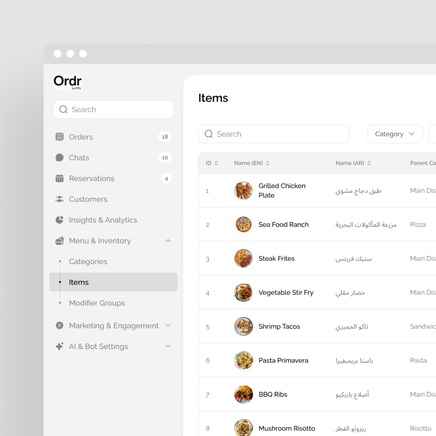Select the 'BBQ Ribs' item name
The image size is (436, 436).
[x=273, y=394]
